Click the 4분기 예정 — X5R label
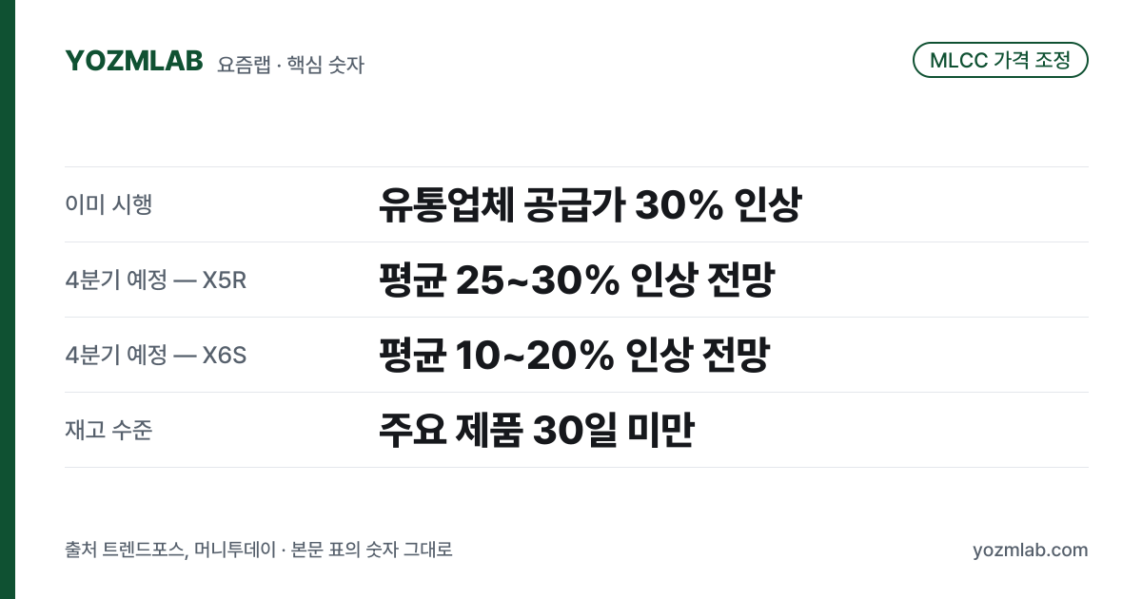1142x599 pixels. (x=156, y=280)
